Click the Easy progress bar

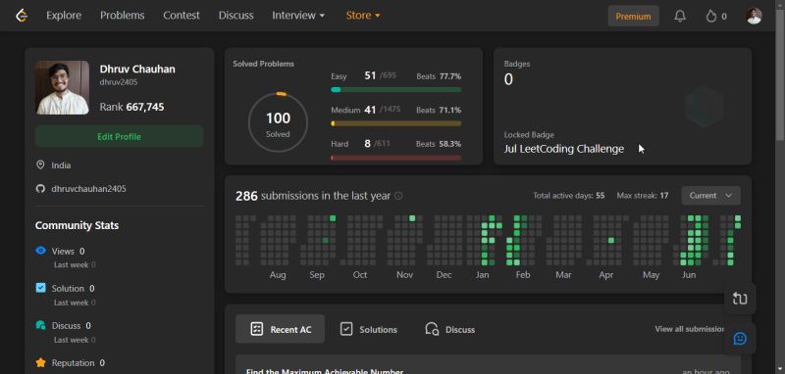click(x=396, y=89)
